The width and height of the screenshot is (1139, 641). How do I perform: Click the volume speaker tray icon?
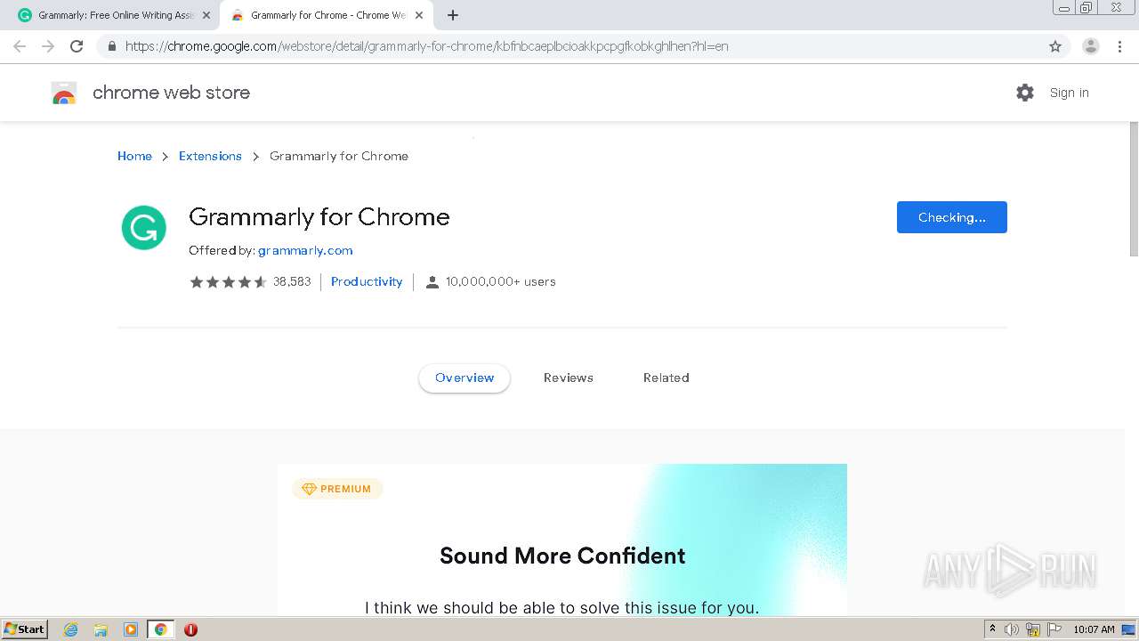[x=1012, y=629]
